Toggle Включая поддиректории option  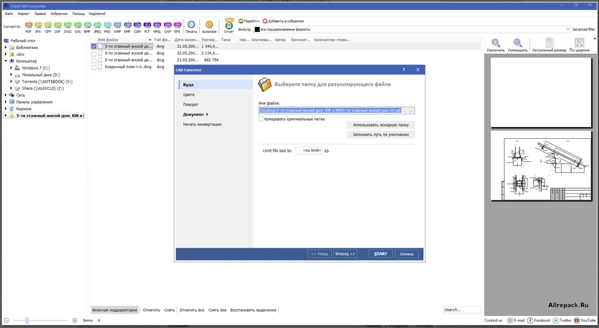(115, 310)
